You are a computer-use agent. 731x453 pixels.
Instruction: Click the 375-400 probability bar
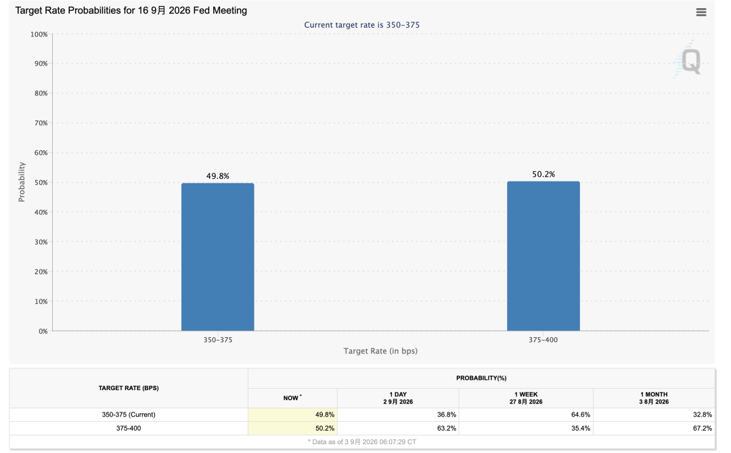[544, 256]
